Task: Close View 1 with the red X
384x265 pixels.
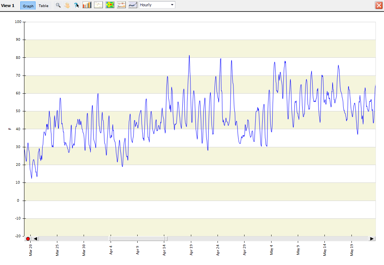Action: coord(379,5)
